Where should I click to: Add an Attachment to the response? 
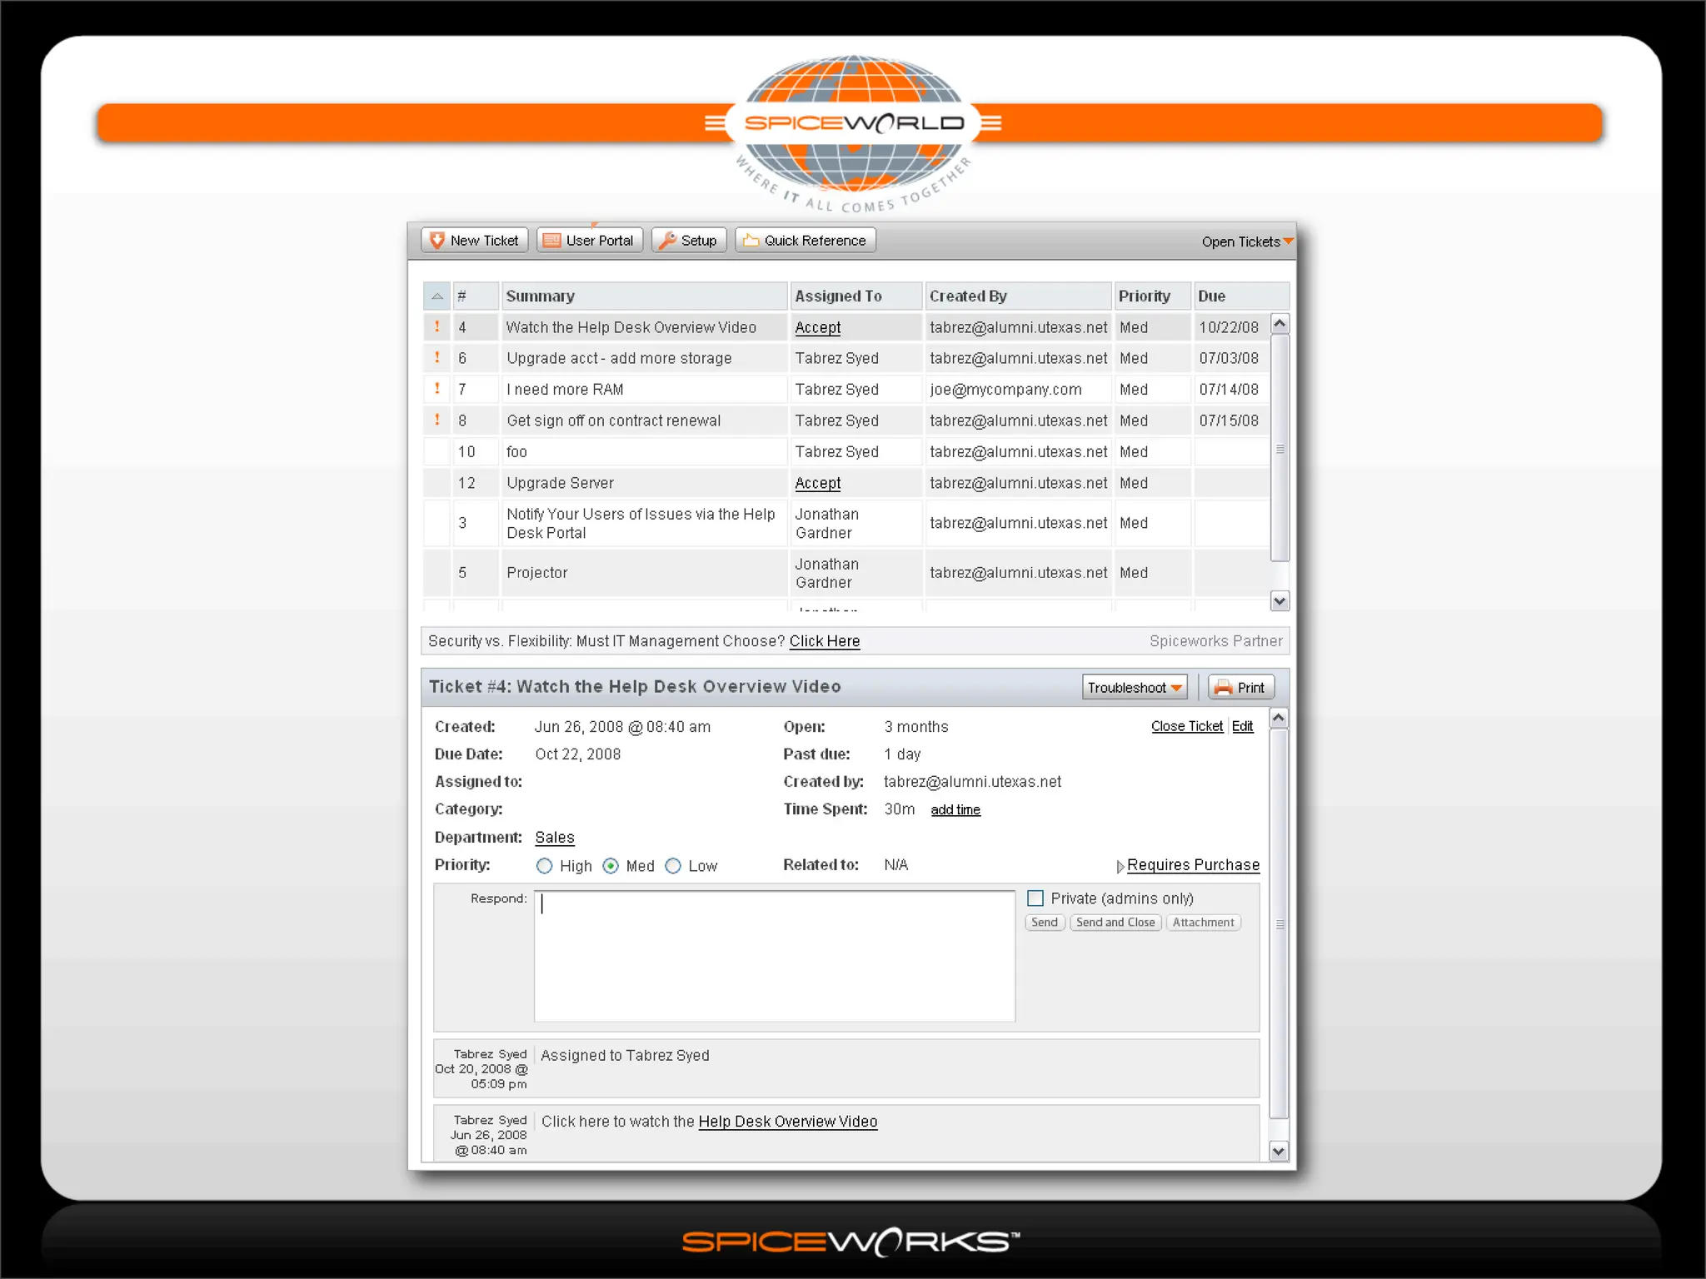[x=1204, y=923]
